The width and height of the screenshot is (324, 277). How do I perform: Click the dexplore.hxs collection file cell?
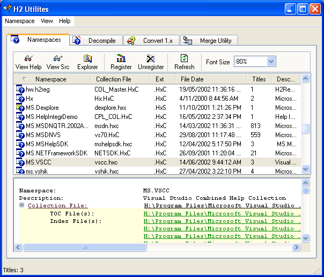point(111,108)
